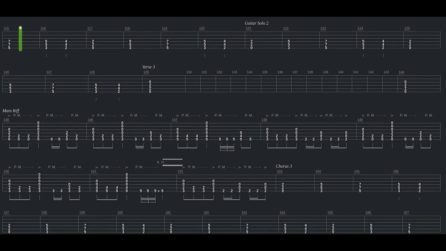Screen dimensions: 446x251
Task: Select measure number 153
Action: [279, 172]
